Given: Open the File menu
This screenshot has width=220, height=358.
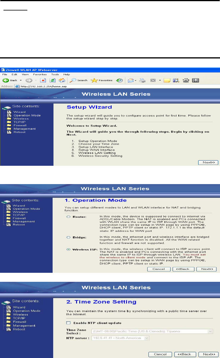Looking at the screenshot, I should 5,74.
